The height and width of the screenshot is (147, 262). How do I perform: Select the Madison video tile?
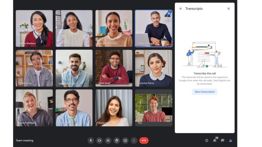coord(34,29)
